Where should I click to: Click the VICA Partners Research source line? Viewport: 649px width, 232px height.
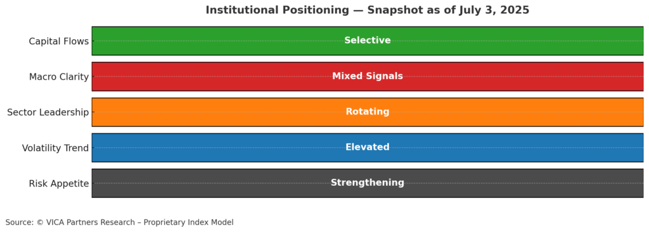click(x=120, y=223)
